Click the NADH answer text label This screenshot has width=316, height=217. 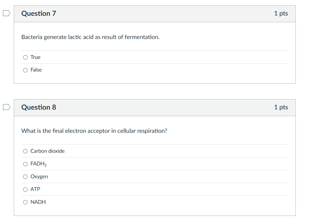(38, 202)
